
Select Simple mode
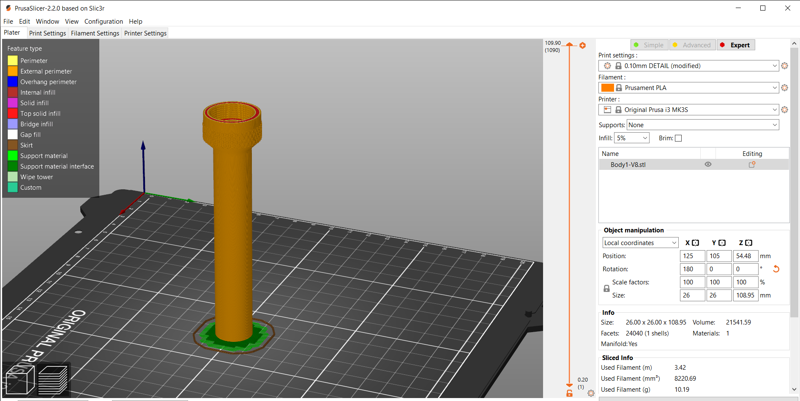(650, 45)
